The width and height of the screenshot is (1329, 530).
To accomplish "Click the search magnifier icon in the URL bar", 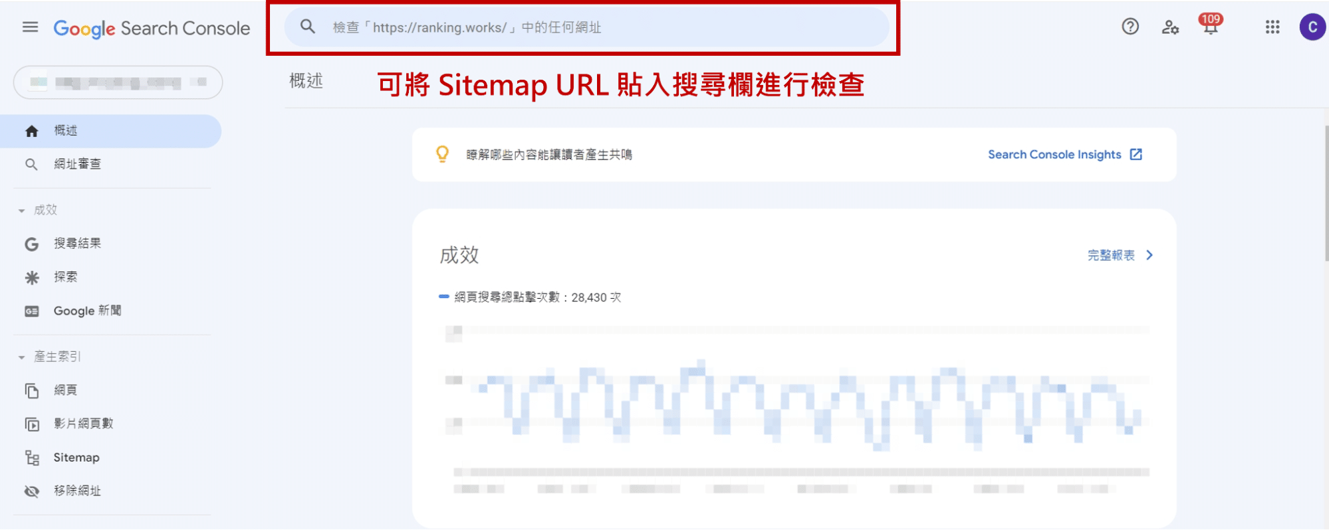I will click(x=307, y=27).
